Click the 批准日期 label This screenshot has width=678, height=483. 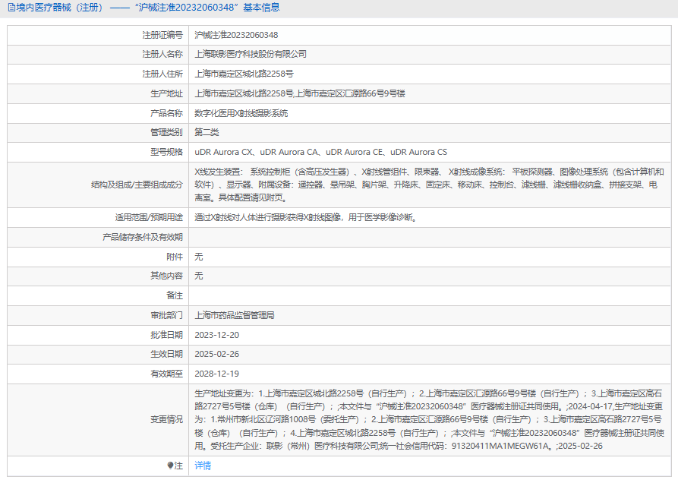[x=166, y=335]
